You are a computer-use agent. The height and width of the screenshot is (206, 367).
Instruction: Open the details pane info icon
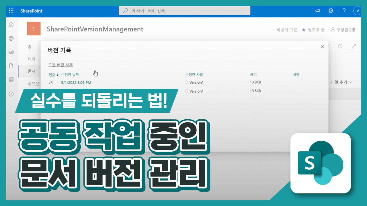pos(340,46)
